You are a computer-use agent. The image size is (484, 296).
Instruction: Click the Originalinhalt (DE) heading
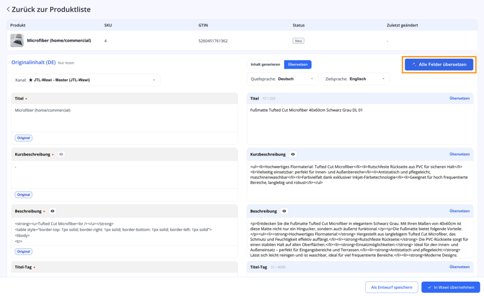(x=34, y=63)
